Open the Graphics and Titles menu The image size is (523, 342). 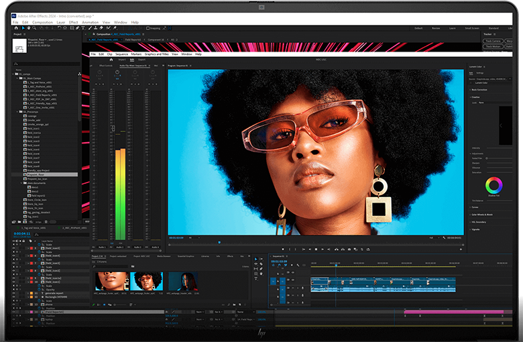point(158,54)
